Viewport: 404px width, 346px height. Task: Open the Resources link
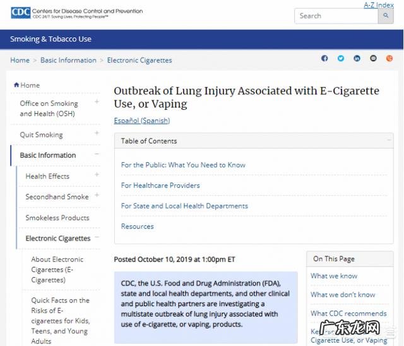pyautogui.click(x=138, y=227)
